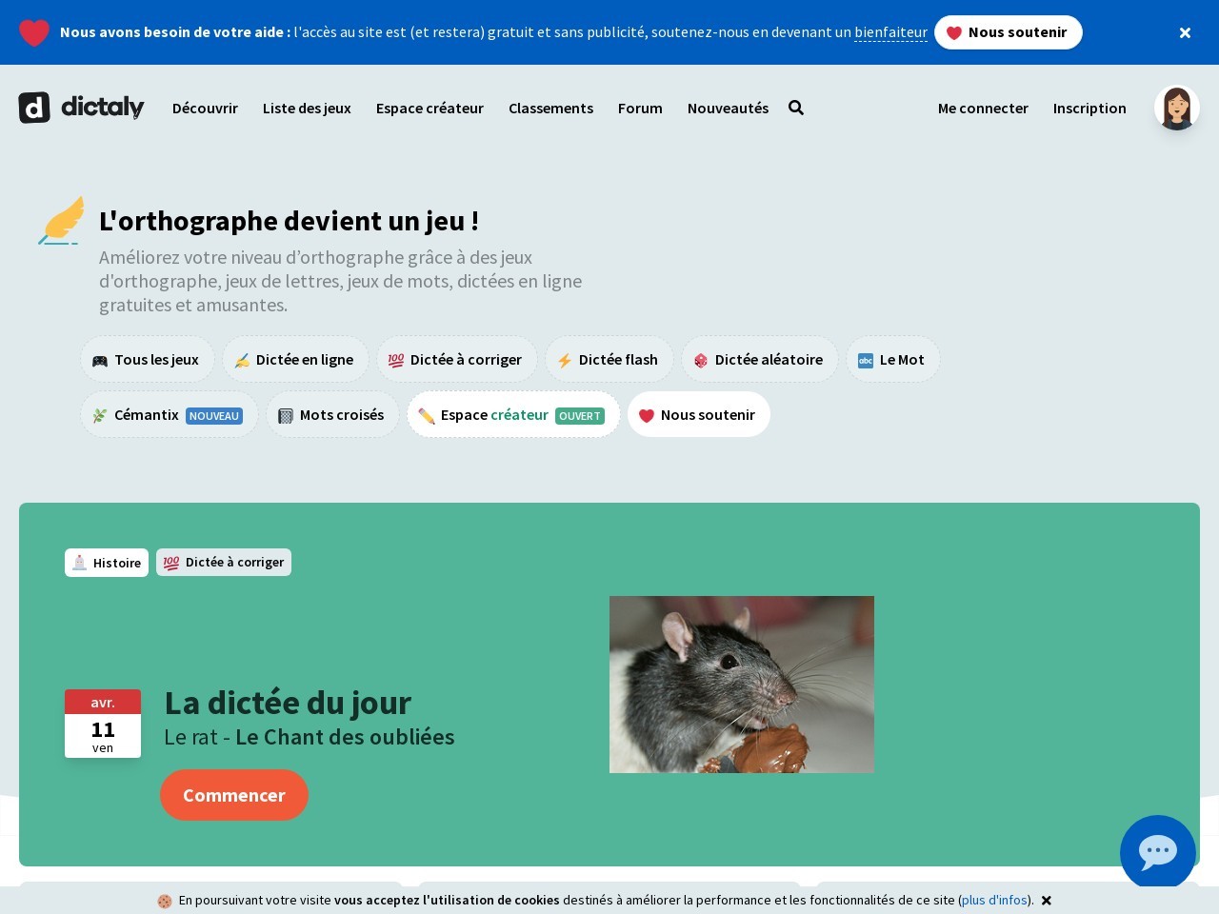Select Tous les jeux pill
This screenshot has width=1219, height=914.
click(148, 359)
